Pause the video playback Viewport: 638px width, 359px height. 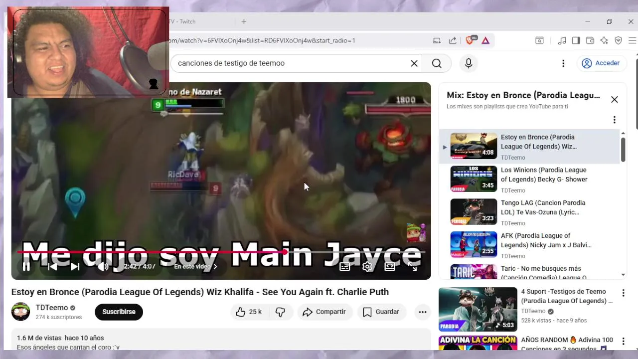point(26,267)
